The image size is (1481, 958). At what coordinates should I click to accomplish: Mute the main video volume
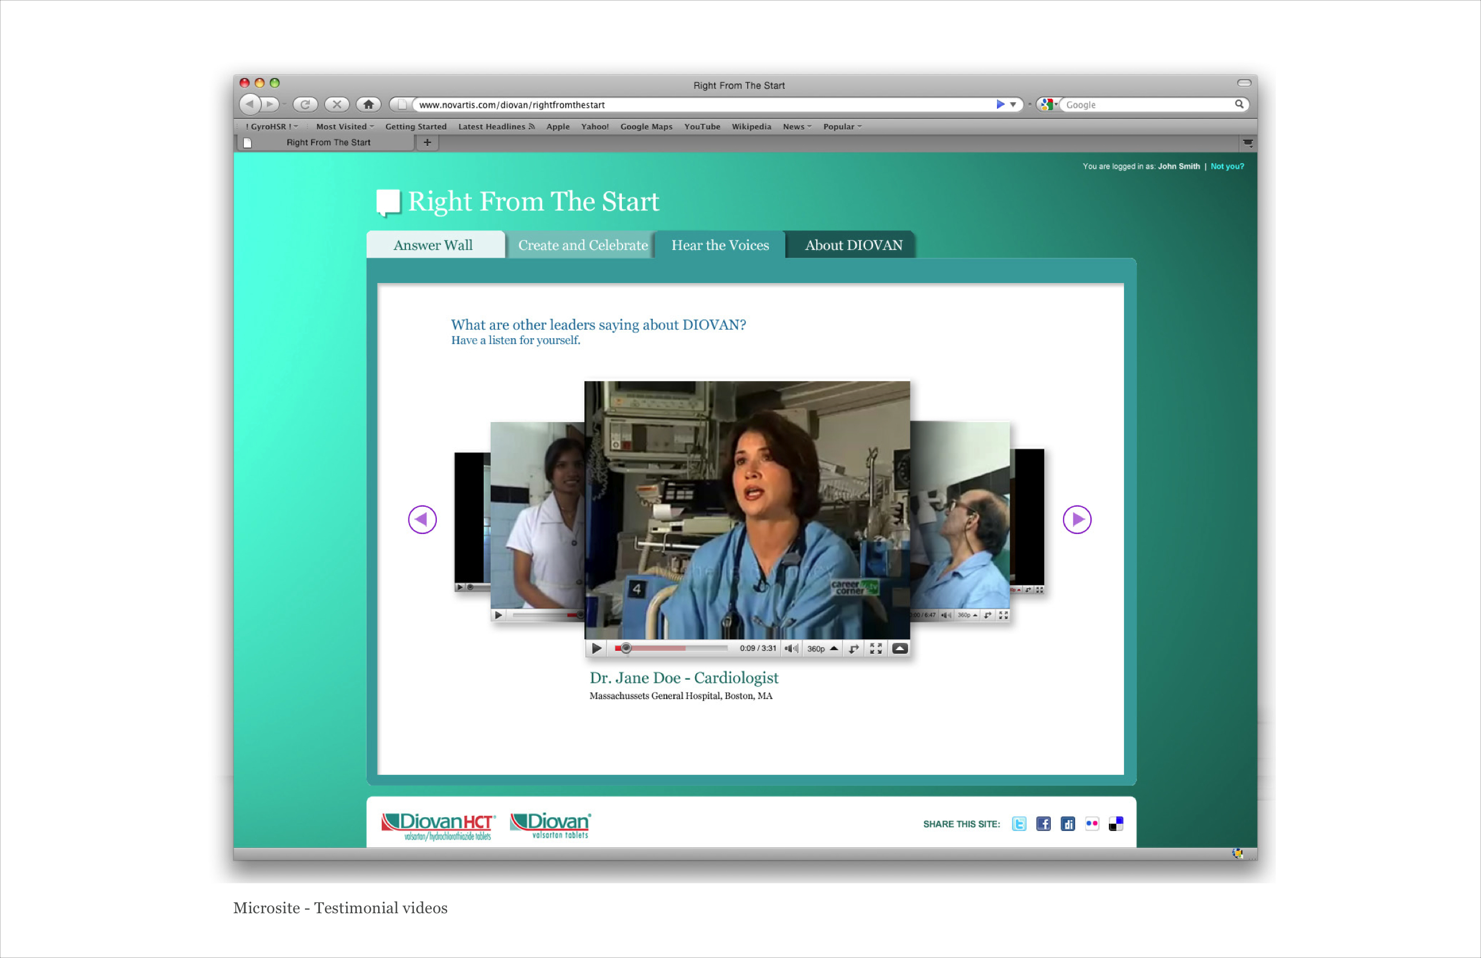pos(791,648)
